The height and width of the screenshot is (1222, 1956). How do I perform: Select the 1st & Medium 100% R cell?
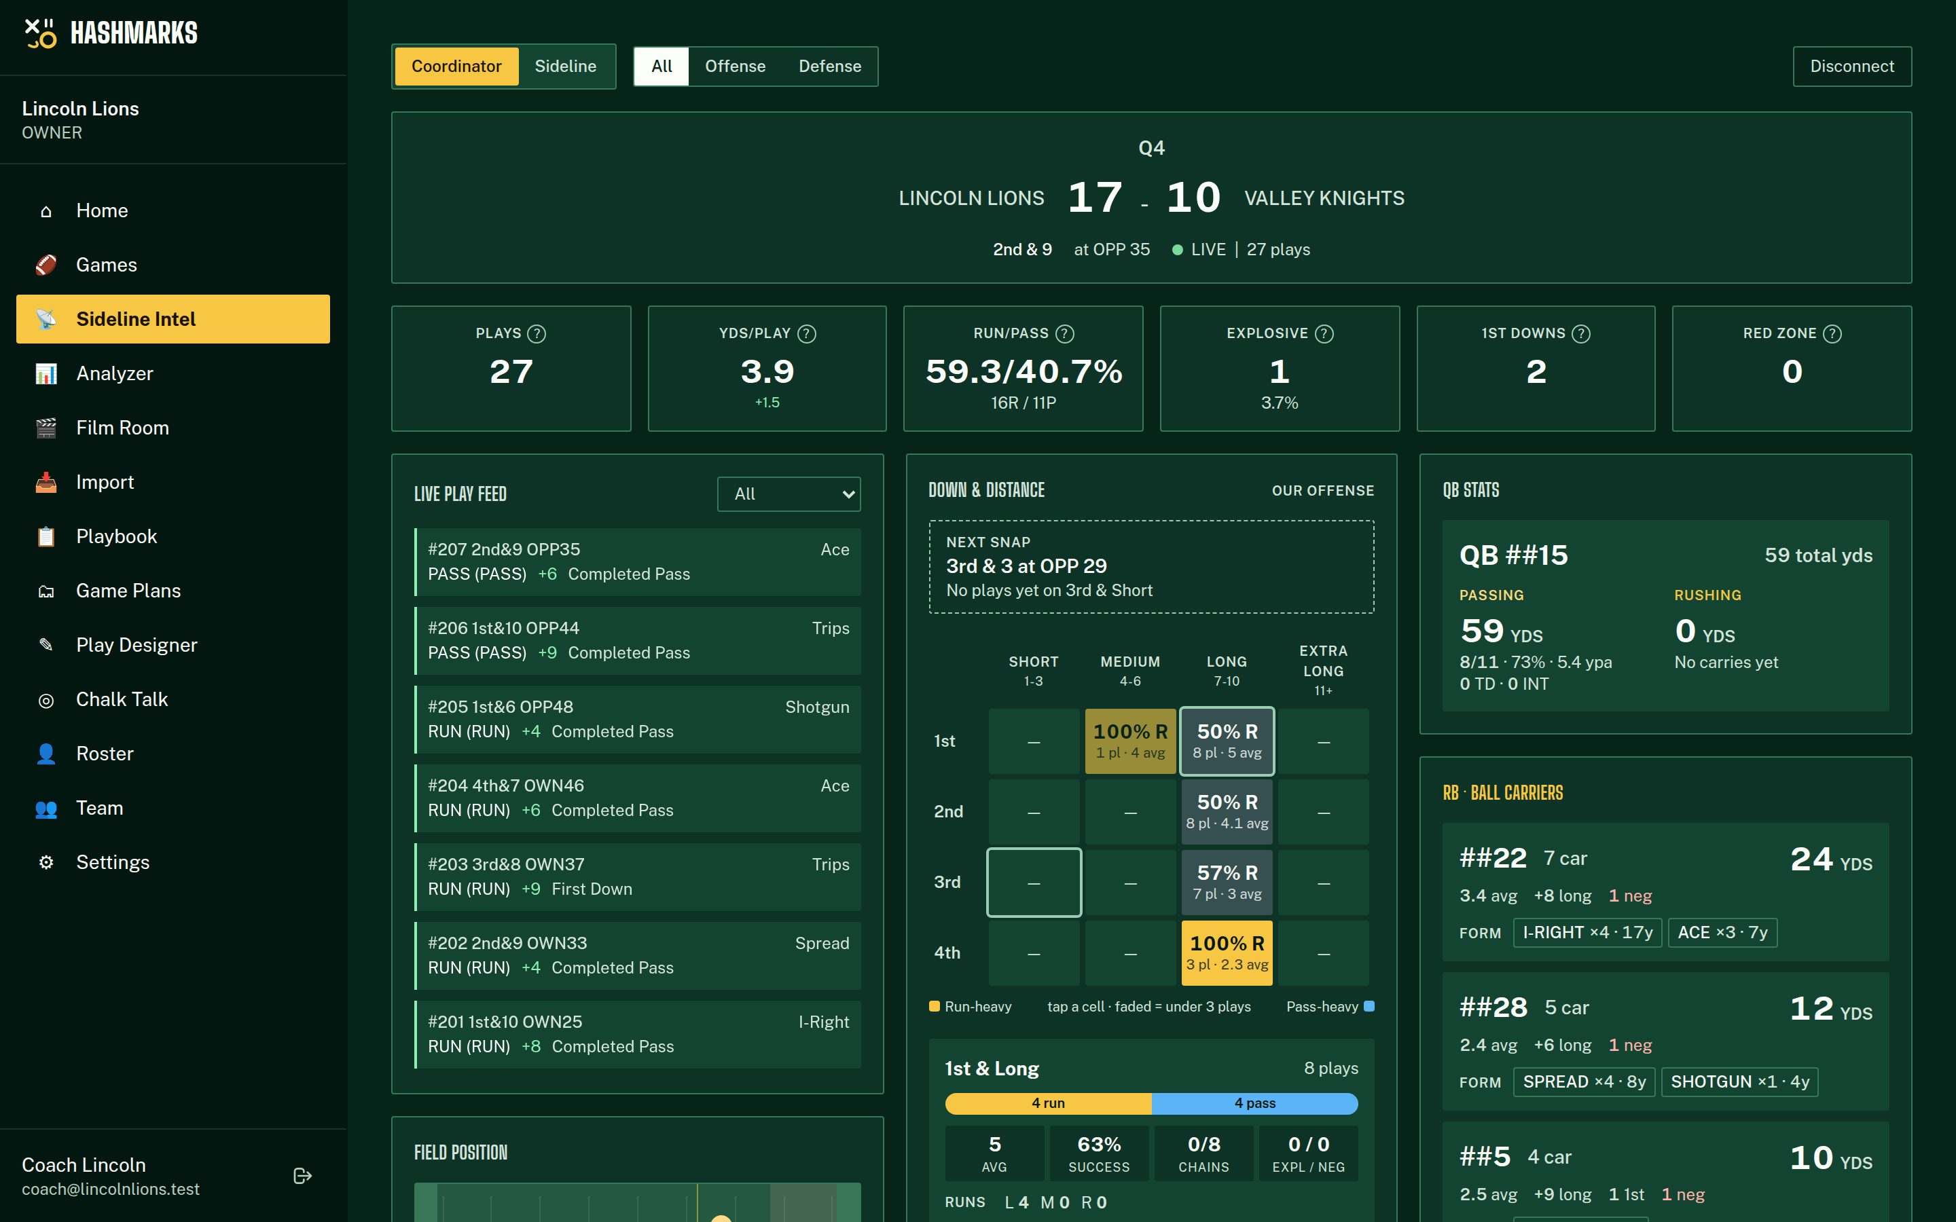click(1130, 741)
